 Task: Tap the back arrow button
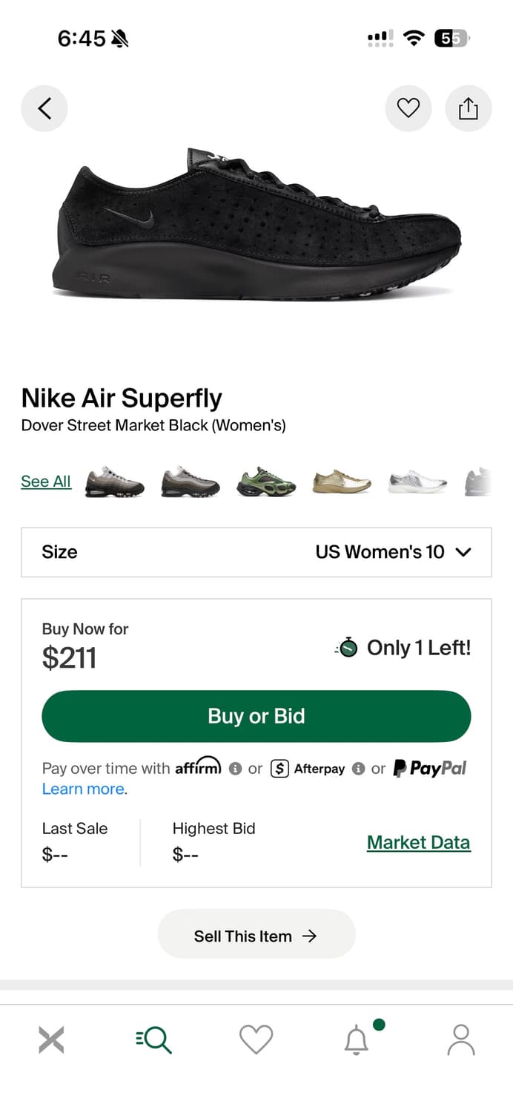click(x=44, y=109)
